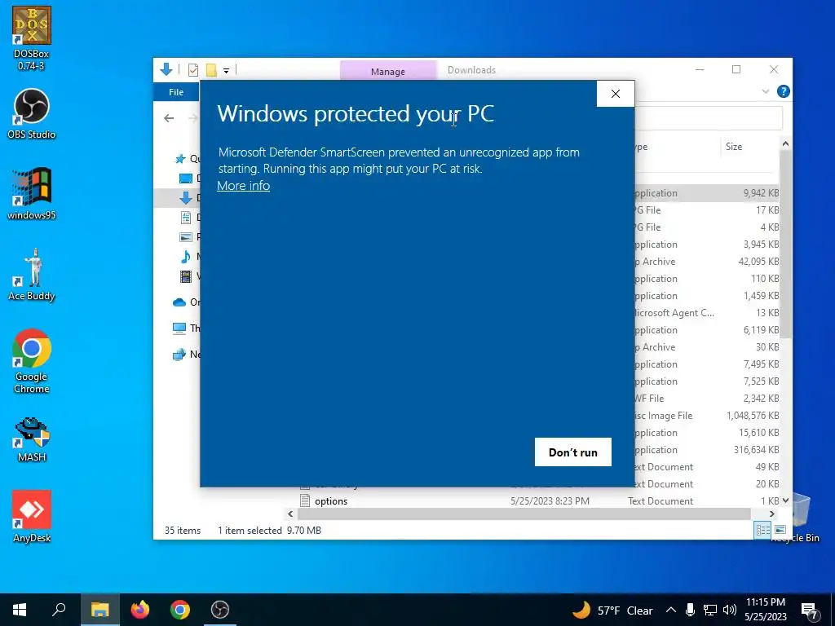Viewport: 835px width, 626px height.
Task: Open the network tray icon
Action: [x=710, y=610]
